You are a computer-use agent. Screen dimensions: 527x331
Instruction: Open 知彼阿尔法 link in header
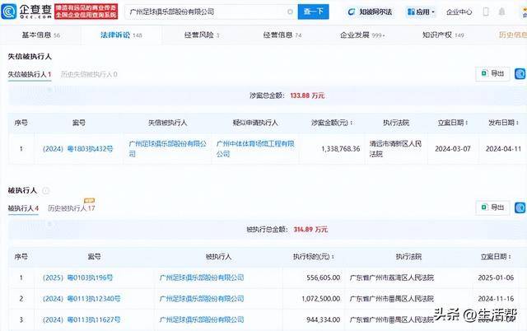[370, 12]
